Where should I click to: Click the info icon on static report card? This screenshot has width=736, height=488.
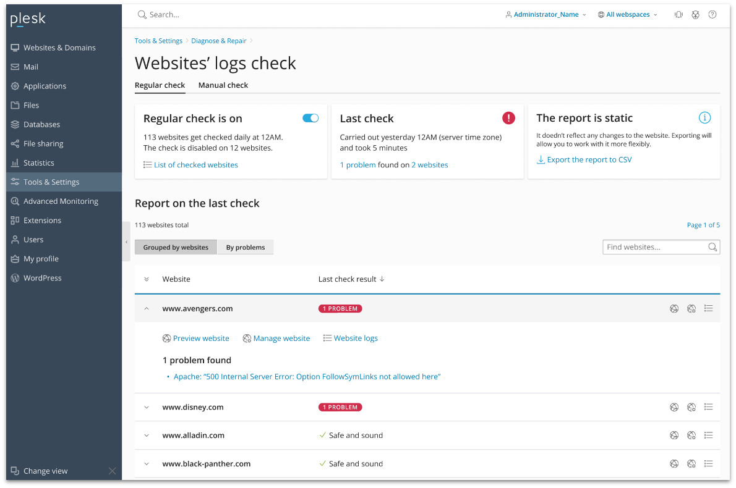click(x=704, y=118)
